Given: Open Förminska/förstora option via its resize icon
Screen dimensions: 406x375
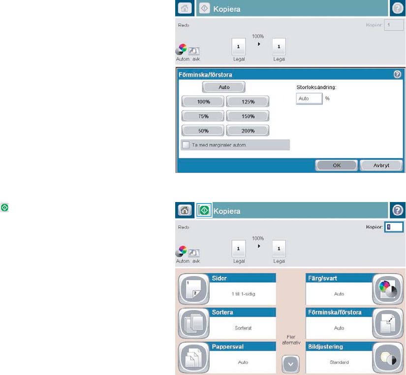Looking at the screenshot, I should click(388, 323).
